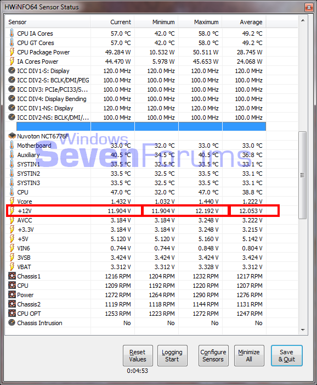317x385 pixels.
Task: Click the CPU temperature 47.0 °C current value
Action: click(121, 192)
